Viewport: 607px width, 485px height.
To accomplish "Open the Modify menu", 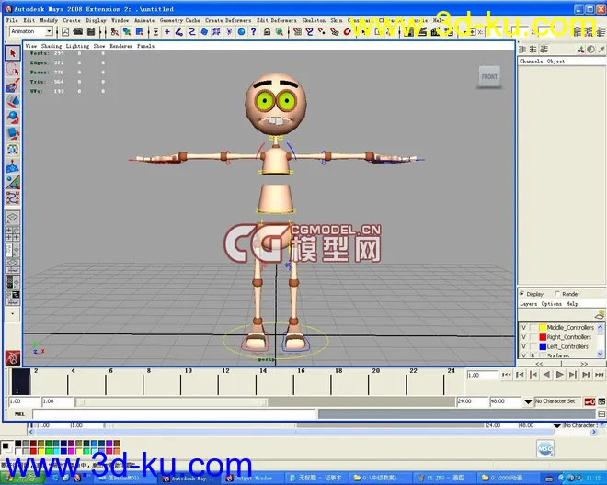I will [49, 20].
